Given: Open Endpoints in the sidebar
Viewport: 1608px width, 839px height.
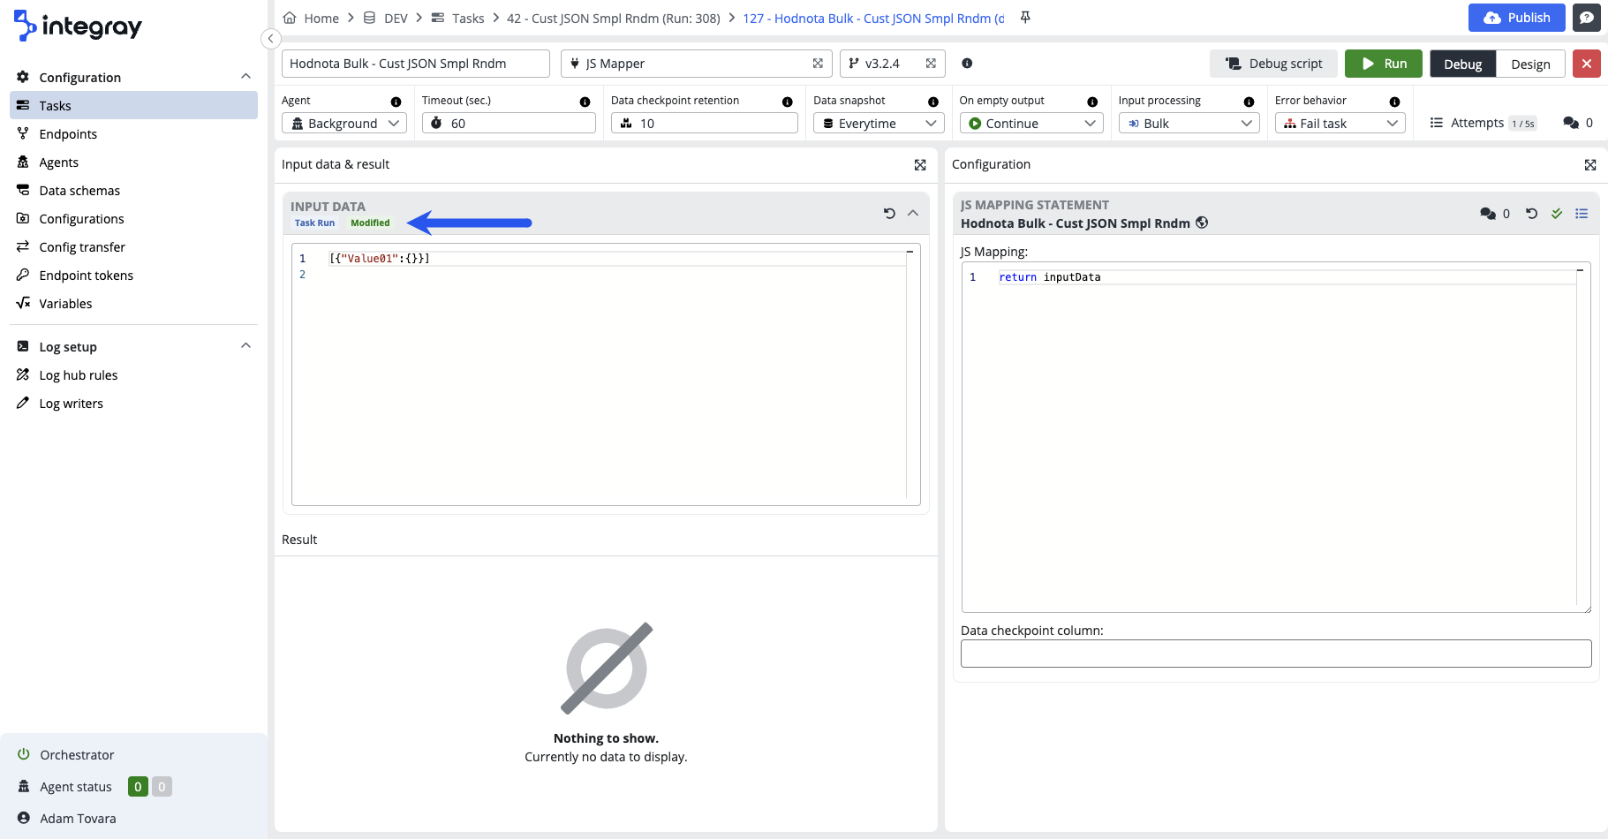Looking at the screenshot, I should (x=68, y=134).
